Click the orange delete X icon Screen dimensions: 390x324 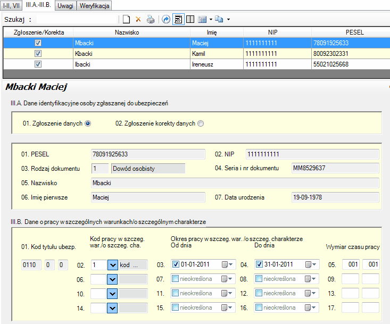[x=138, y=20]
